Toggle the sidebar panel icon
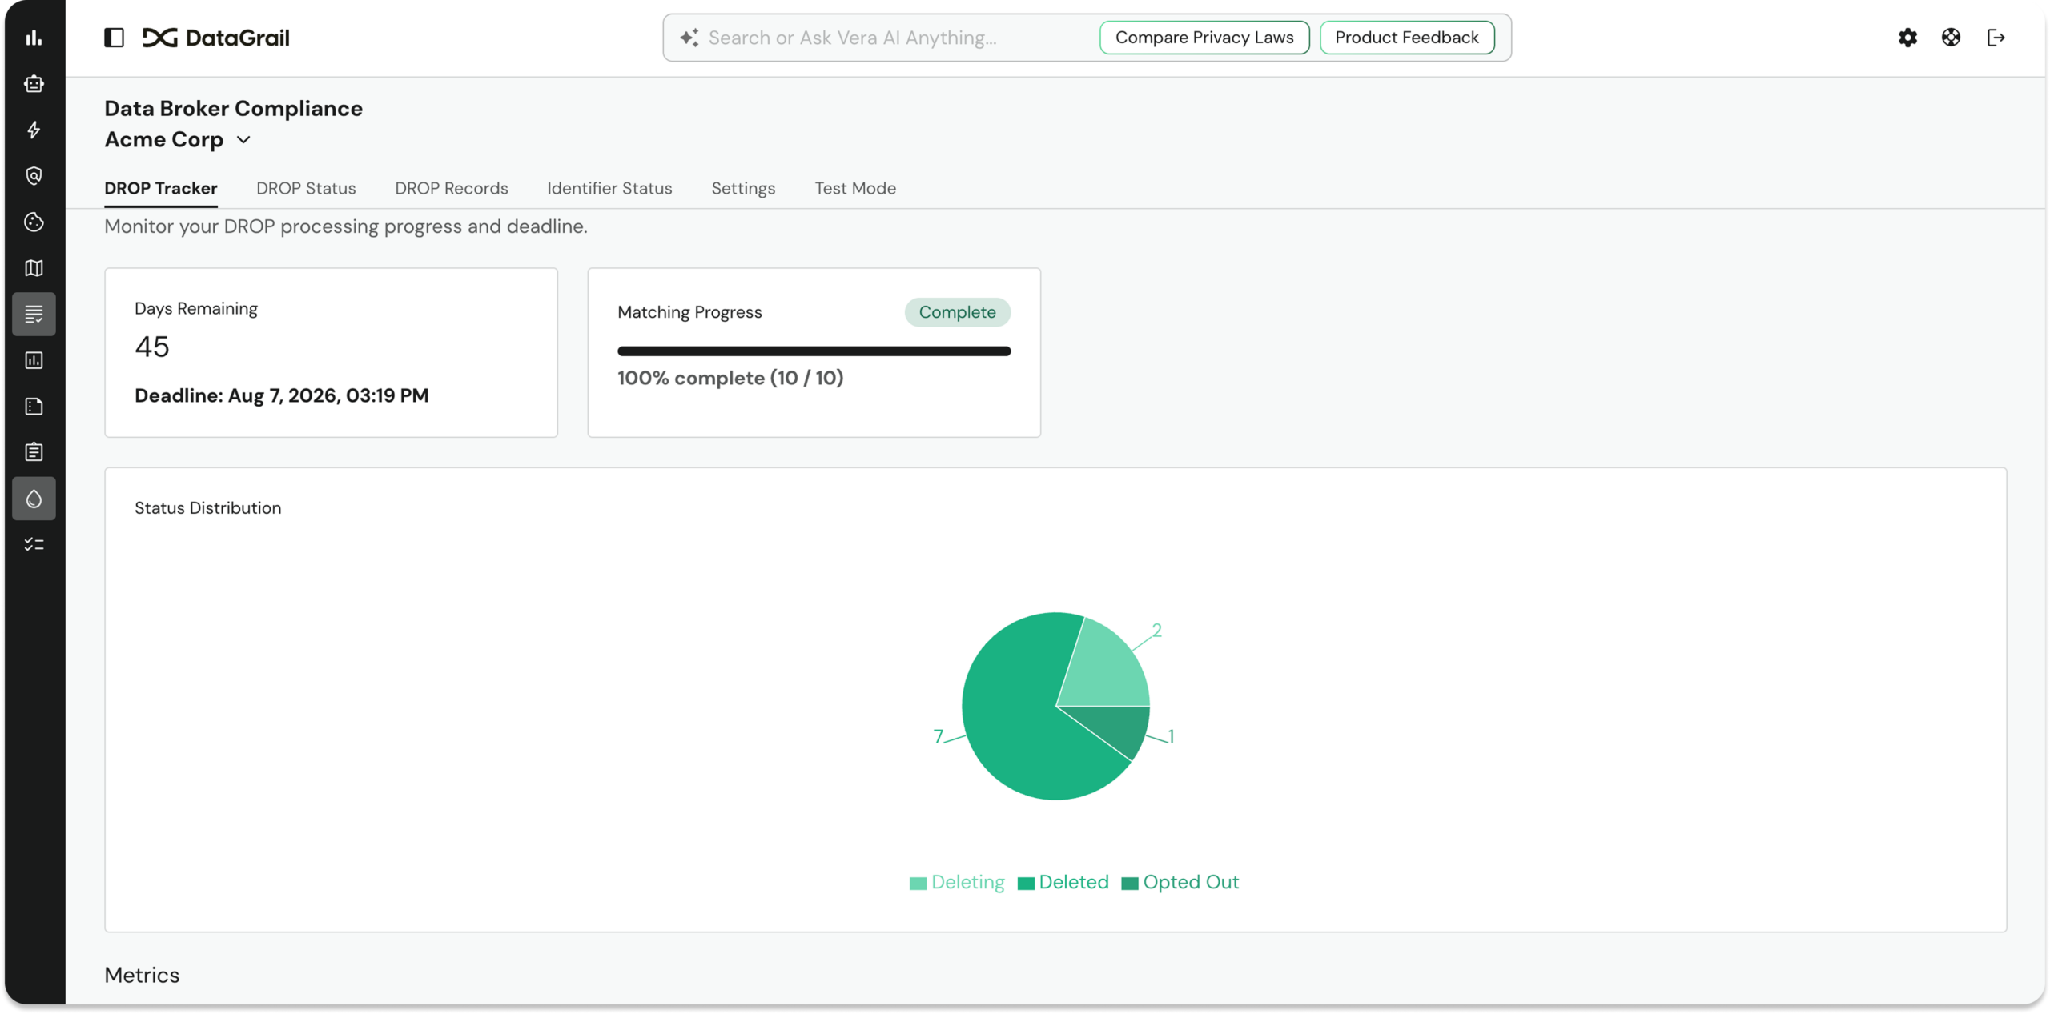 [x=115, y=38]
